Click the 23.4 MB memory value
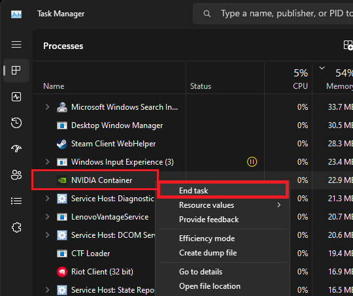 (x=341, y=162)
